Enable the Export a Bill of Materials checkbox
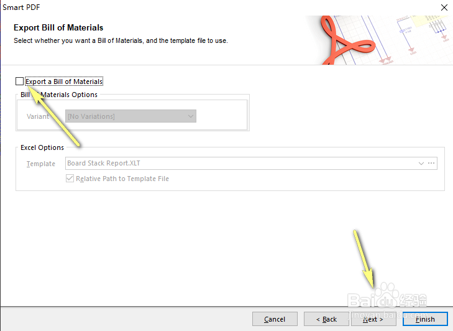This screenshot has height=331, width=453. [20, 82]
